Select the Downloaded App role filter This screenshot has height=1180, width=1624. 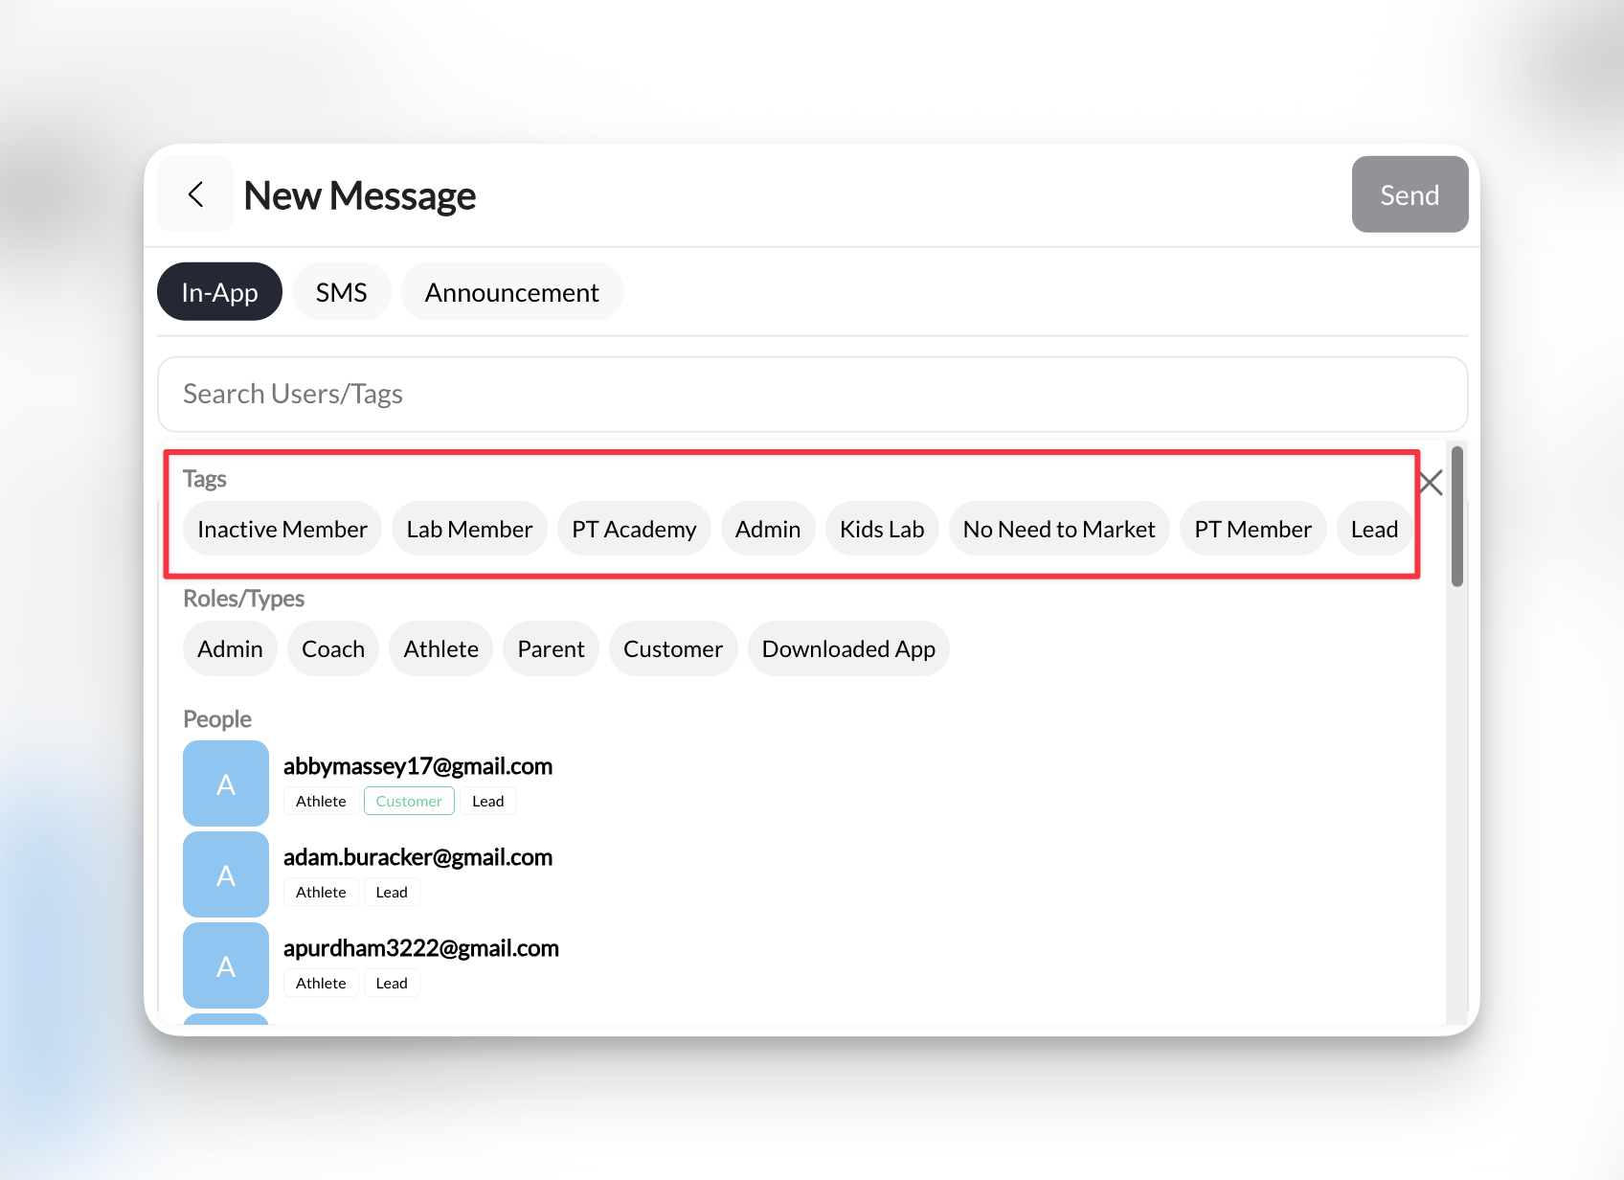847,648
